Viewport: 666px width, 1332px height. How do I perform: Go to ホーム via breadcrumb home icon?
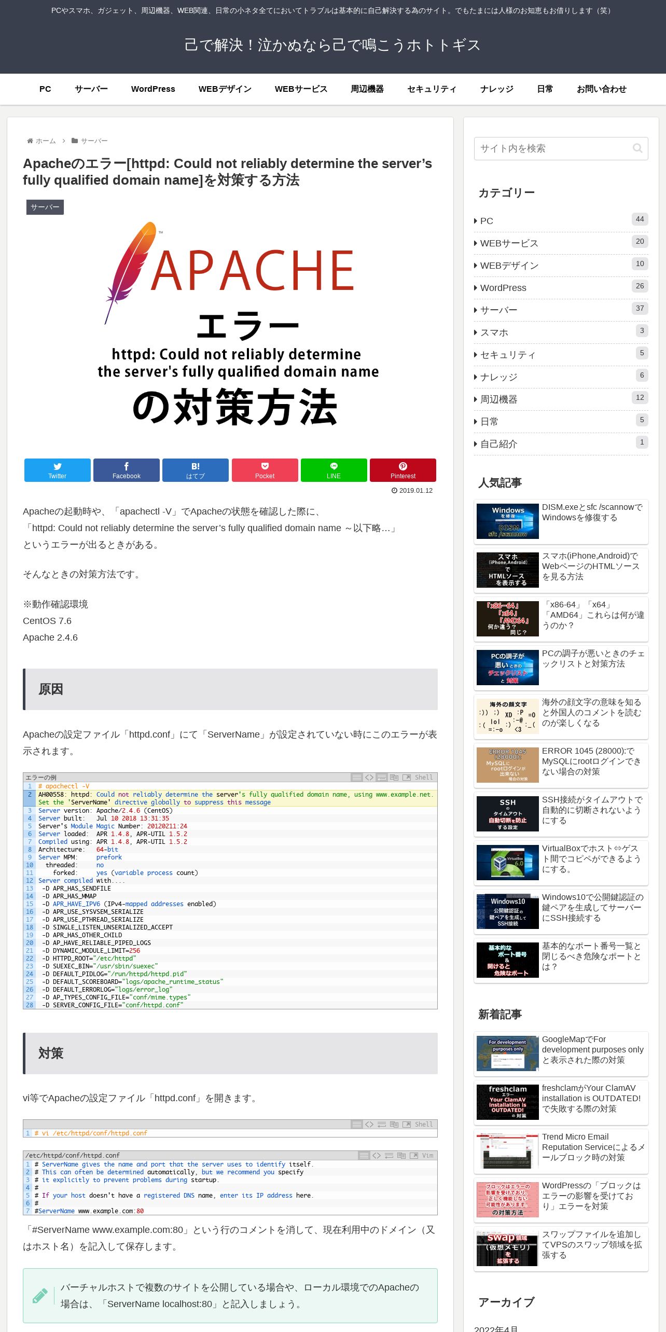pyautogui.click(x=41, y=141)
